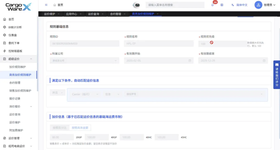Open the 所属公司 dropdown
Viewport: 280px width, 150px height.
pyautogui.click(x=85, y=61)
